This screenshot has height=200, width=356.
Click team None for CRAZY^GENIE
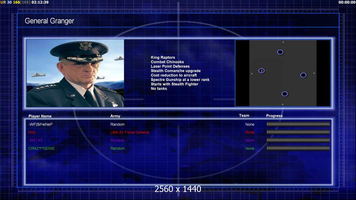click(250, 148)
